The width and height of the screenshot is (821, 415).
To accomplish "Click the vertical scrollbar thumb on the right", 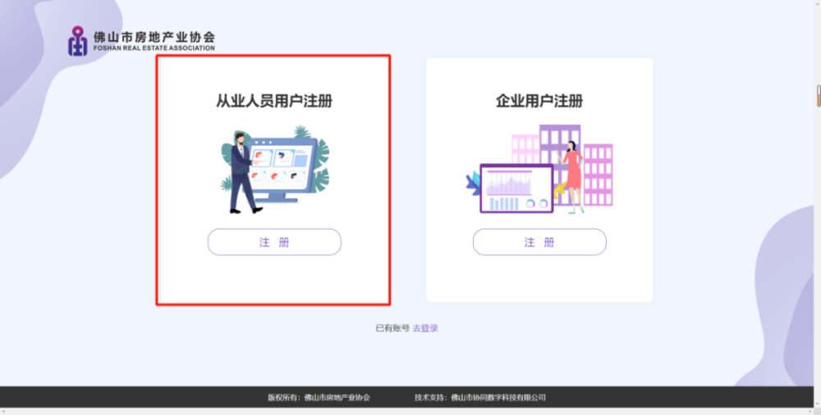I will point(819,96).
